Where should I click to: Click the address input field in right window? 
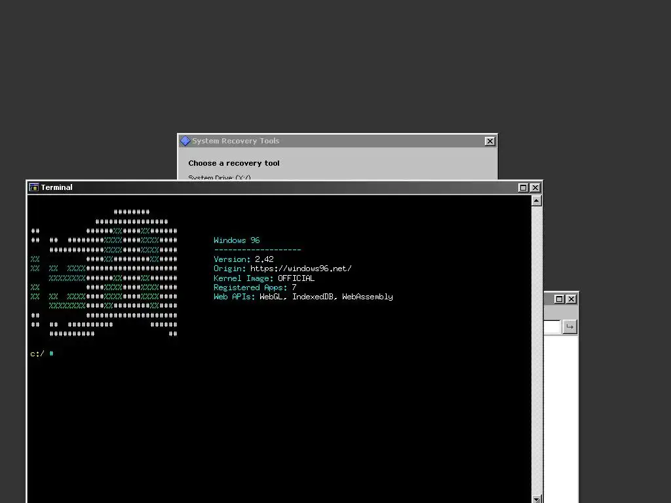point(552,327)
